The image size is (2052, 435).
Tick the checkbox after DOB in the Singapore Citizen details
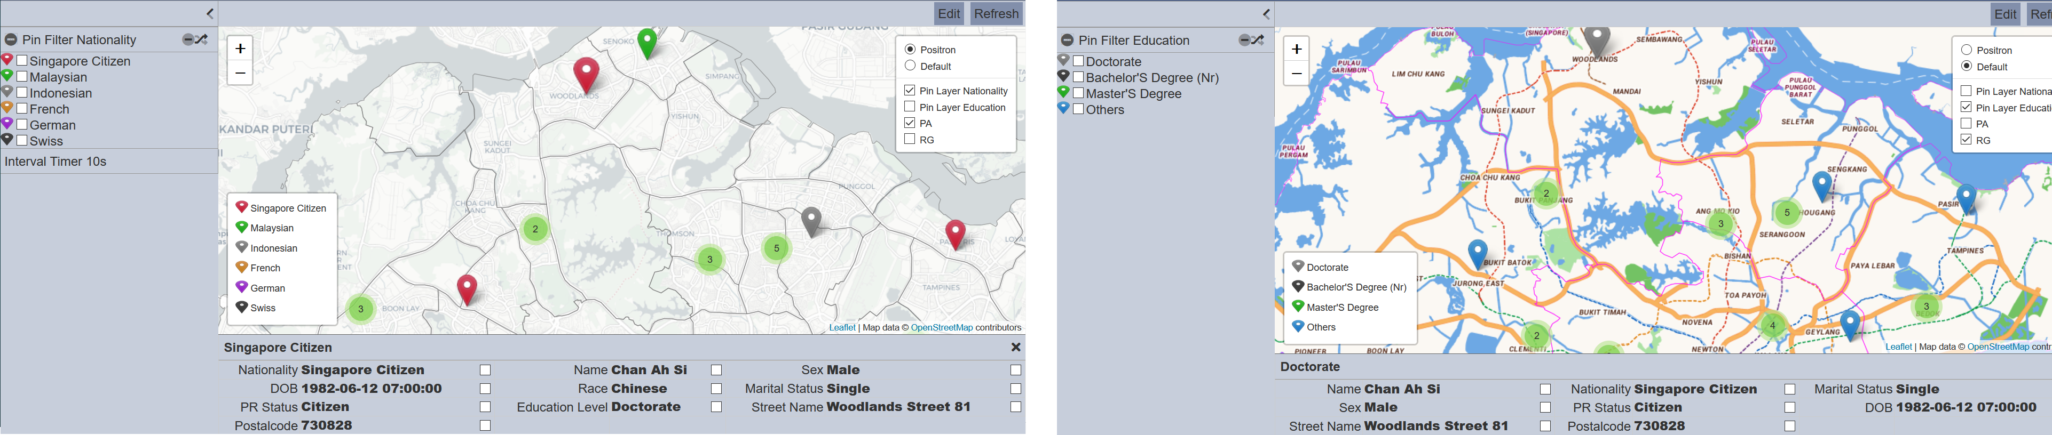(485, 389)
